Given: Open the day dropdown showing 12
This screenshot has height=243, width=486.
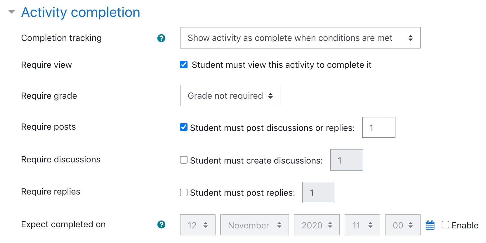Looking at the screenshot, I should pos(198,225).
